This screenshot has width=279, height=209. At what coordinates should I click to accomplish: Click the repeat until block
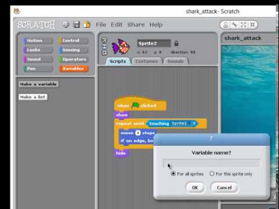(x=130, y=124)
